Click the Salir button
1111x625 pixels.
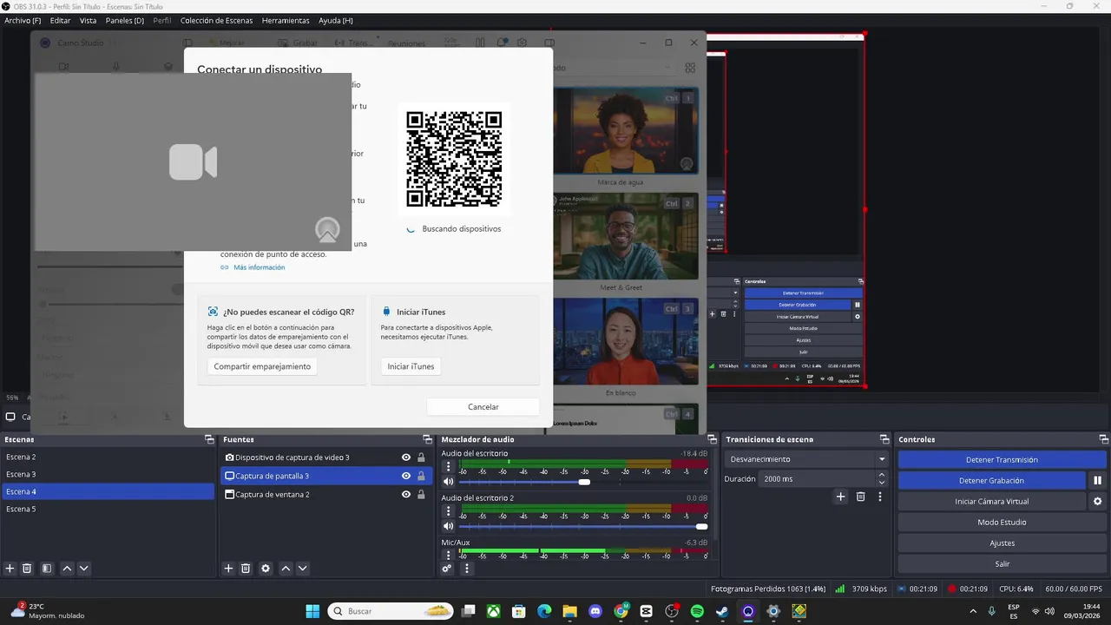click(x=1002, y=563)
